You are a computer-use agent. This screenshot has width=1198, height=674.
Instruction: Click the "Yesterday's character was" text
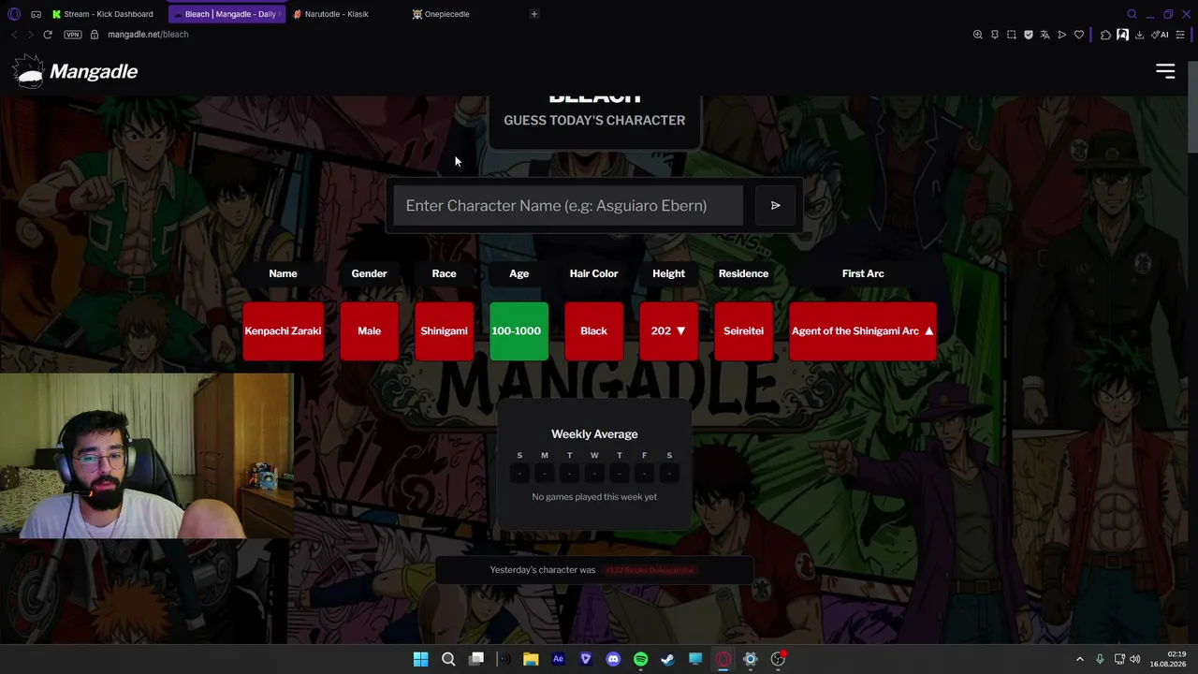(543, 570)
